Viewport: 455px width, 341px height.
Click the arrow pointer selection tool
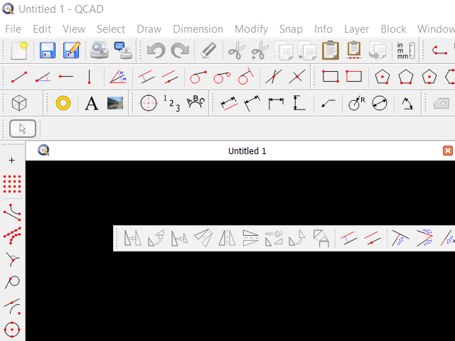(22, 129)
